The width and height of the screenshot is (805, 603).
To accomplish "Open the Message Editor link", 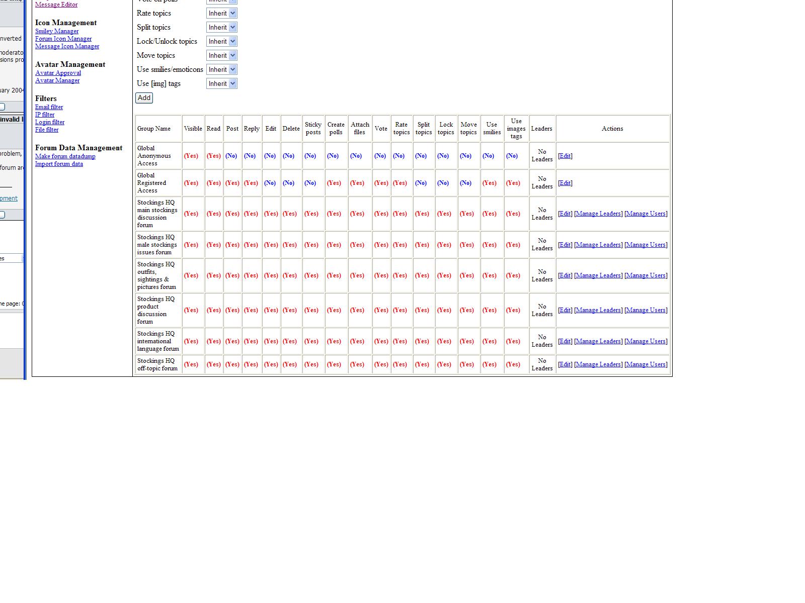I will point(56,5).
